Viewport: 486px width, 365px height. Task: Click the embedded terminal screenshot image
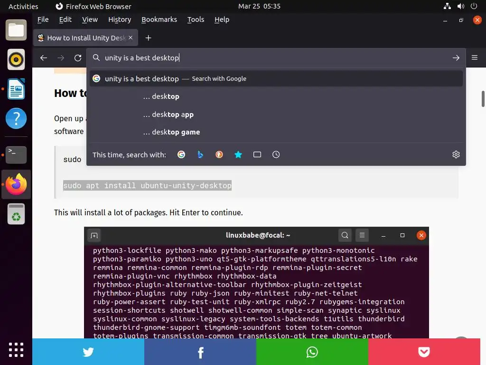256,282
